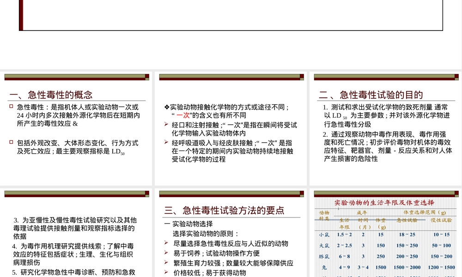Click the cell 2 ~ 2.5 in 大鼠 row
462x277 pixels.
click(345, 246)
